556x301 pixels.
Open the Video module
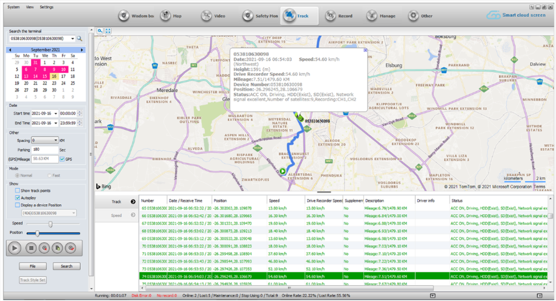[x=213, y=16]
